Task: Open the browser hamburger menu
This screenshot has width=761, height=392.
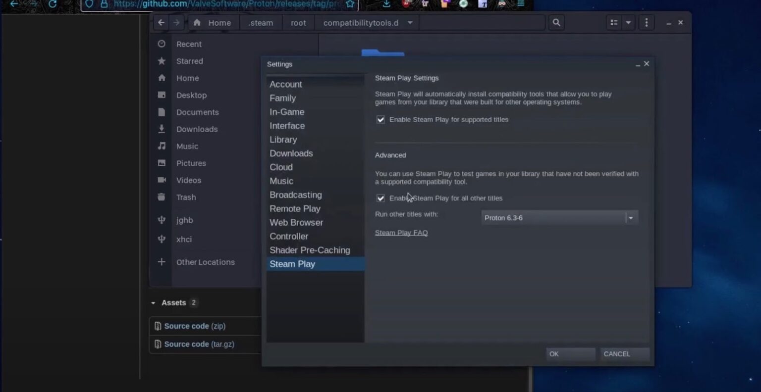Action: click(x=520, y=4)
